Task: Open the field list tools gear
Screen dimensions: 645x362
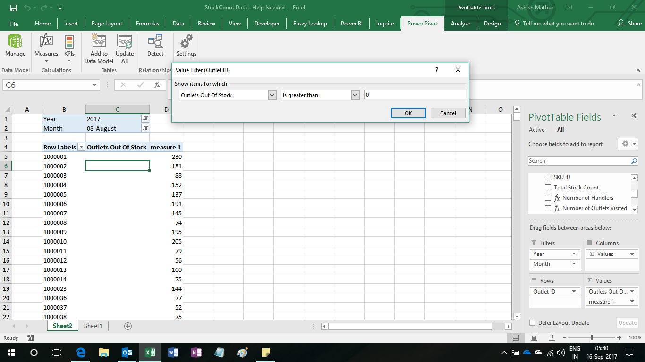Action: [628, 144]
